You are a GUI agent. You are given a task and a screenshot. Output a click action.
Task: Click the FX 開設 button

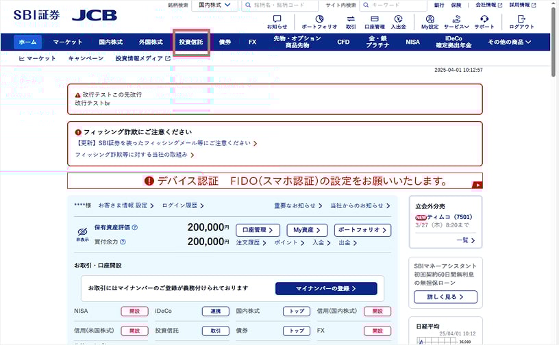(x=377, y=331)
